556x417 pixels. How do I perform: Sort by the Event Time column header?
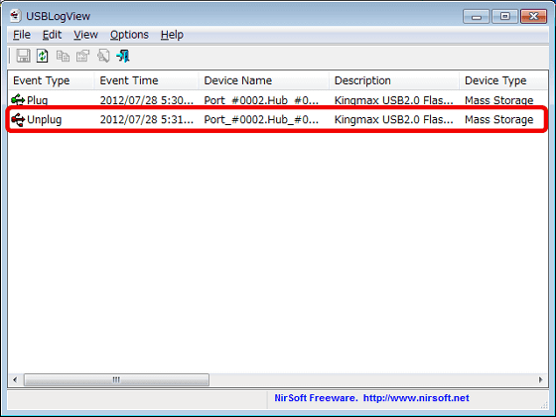click(146, 80)
